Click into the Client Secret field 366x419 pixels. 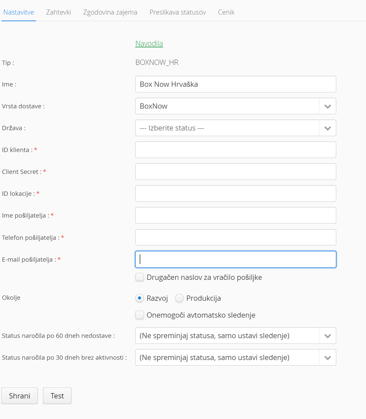point(236,172)
